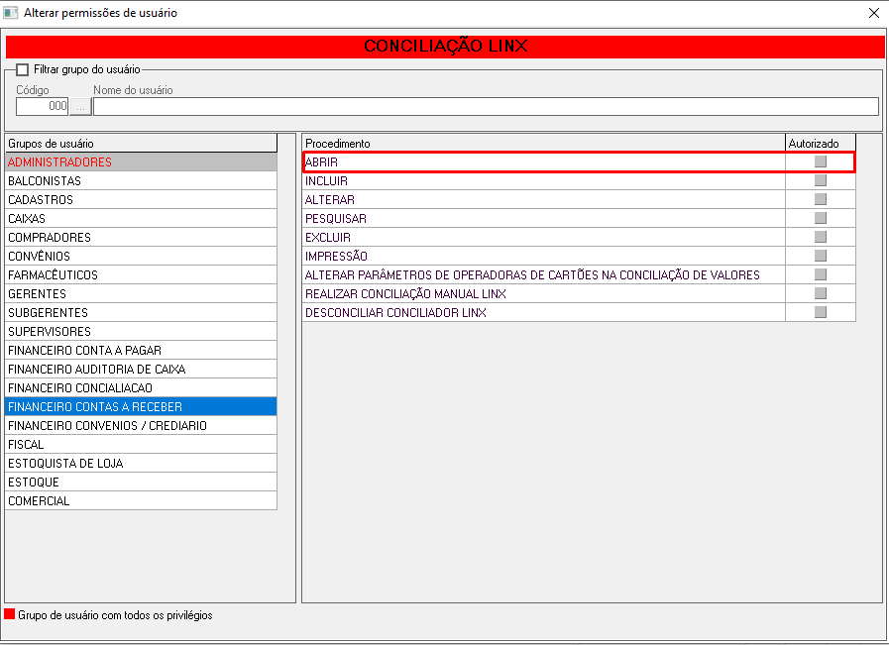
Task: Close the Alterar permissões de usuário window
Action: [874, 13]
